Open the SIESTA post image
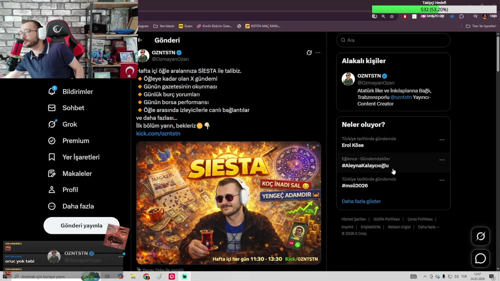This screenshot has height=281, width=500. pos(229,203)
